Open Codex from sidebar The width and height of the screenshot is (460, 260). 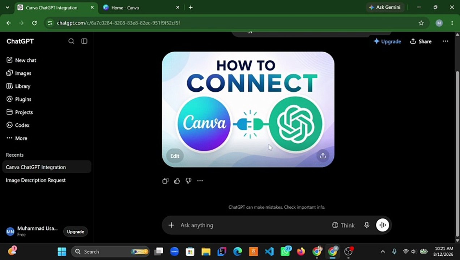18,125
